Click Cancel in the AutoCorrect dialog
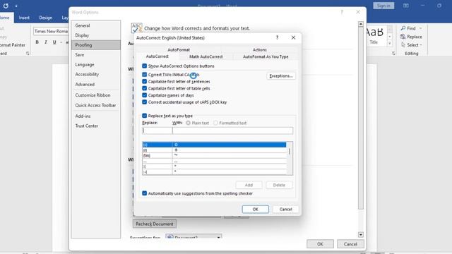This screenshot has height=254, width=452. [285, 210]
